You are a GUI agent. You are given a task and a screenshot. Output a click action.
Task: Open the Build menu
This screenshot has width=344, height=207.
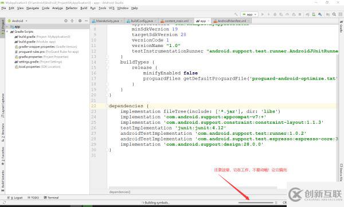point(84,8)
